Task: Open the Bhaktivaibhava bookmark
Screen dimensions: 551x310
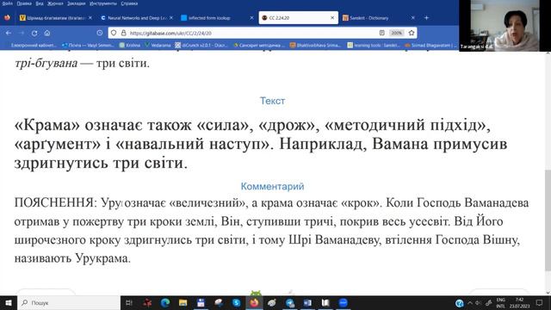Action: [316, 45]
